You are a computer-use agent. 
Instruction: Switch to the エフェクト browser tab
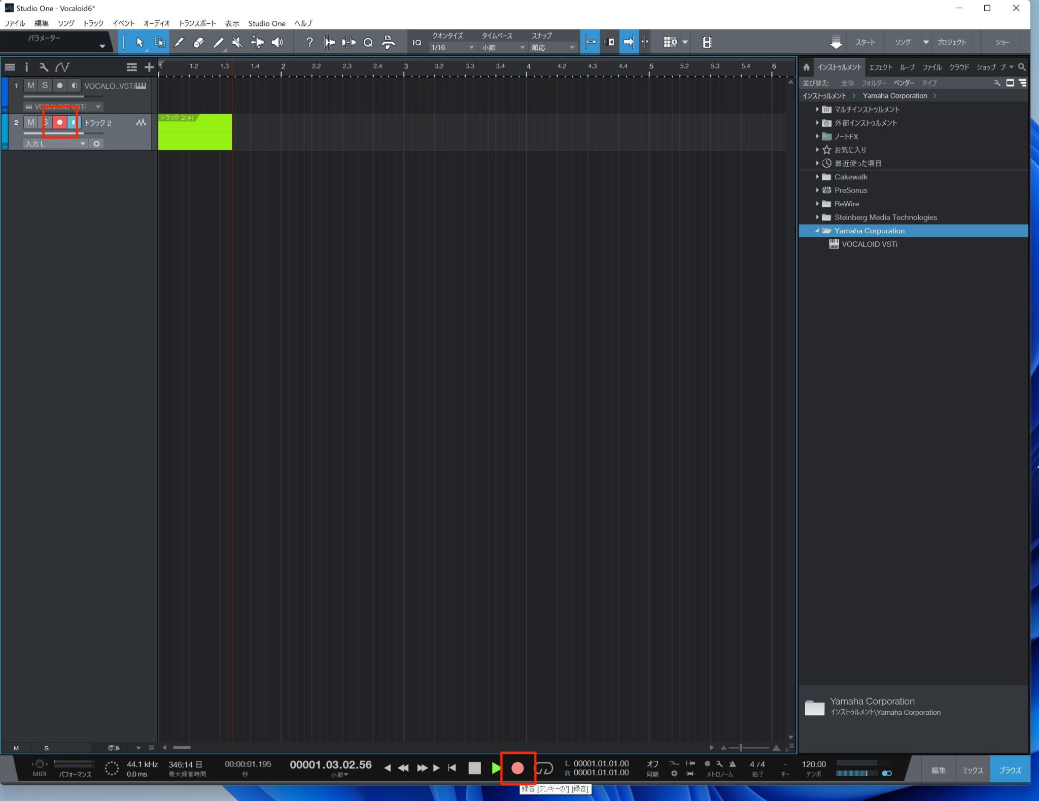coord(881,66)
